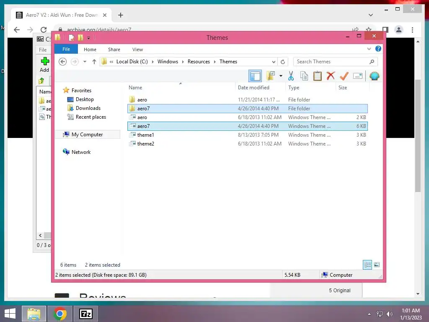
Task: Expand the address bar history dropdown
Action: [273, 62]
